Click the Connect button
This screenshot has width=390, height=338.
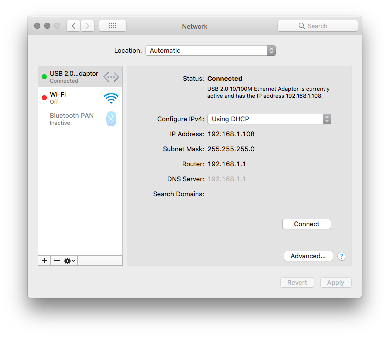coord(307,224)
